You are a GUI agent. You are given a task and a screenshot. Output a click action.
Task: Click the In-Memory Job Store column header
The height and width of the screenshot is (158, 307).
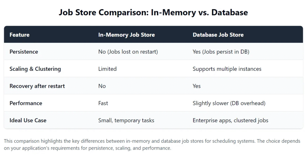click(127, 35)
